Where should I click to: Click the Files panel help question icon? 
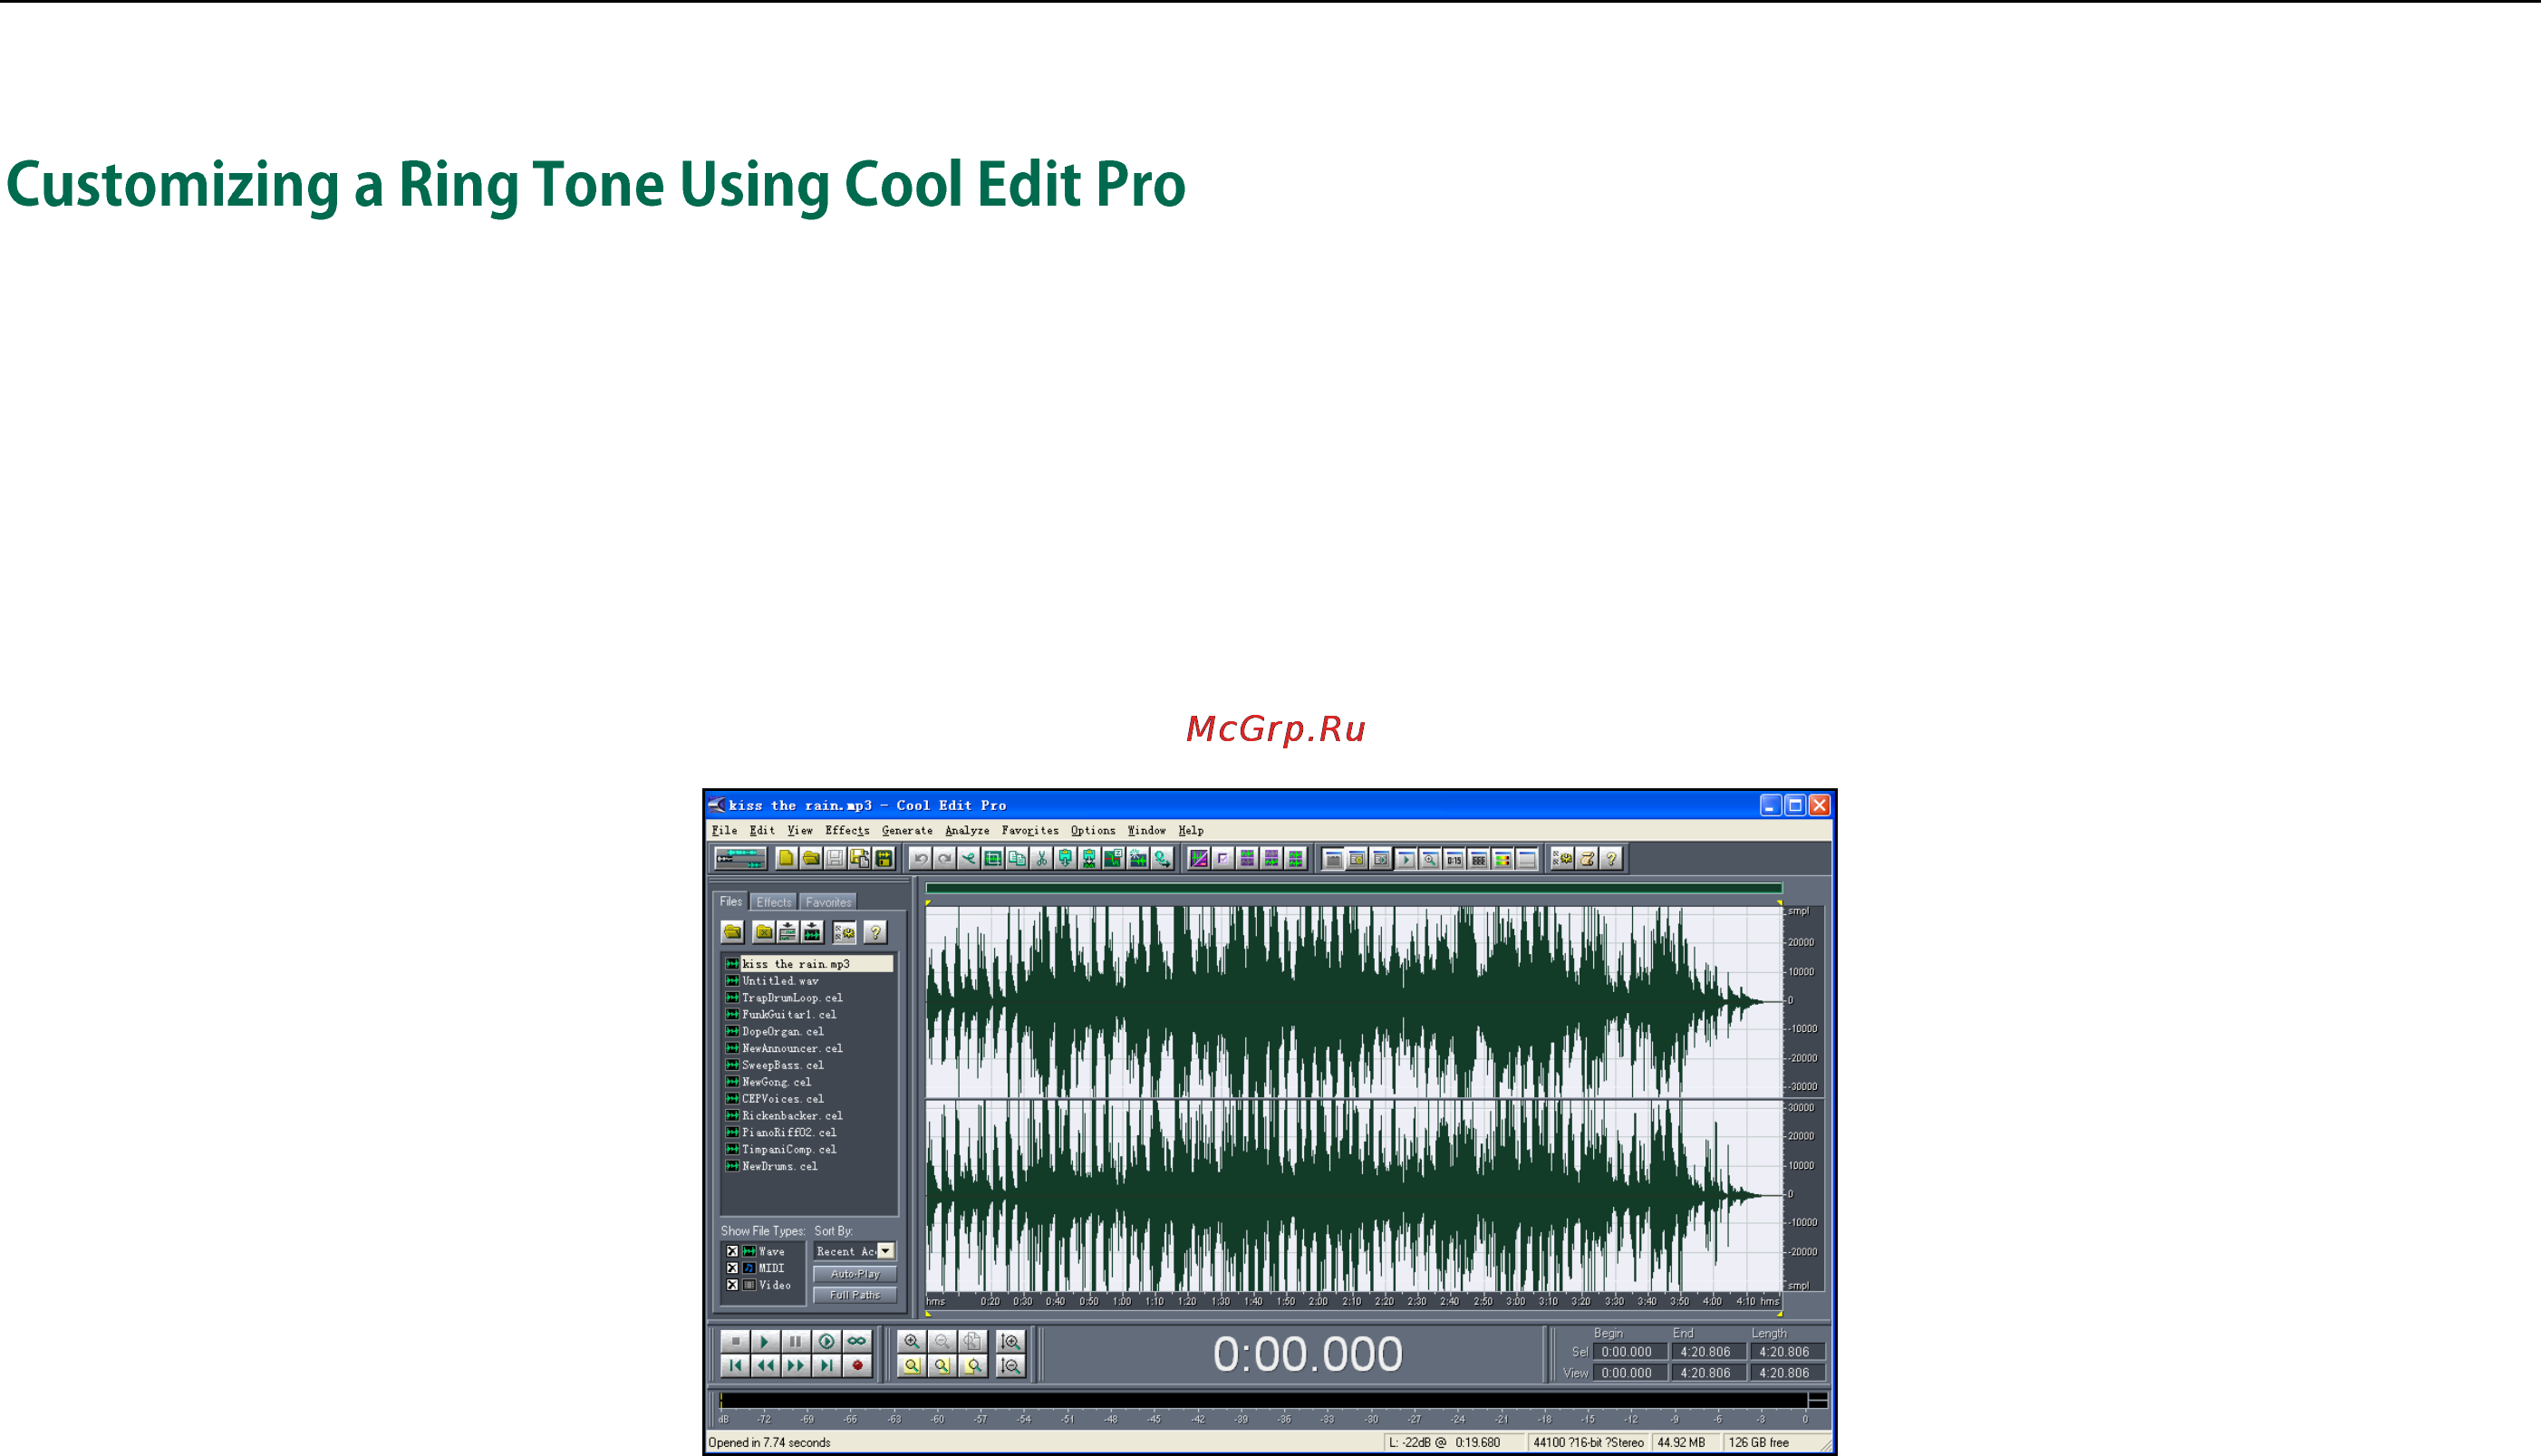(x=875, y=932)
